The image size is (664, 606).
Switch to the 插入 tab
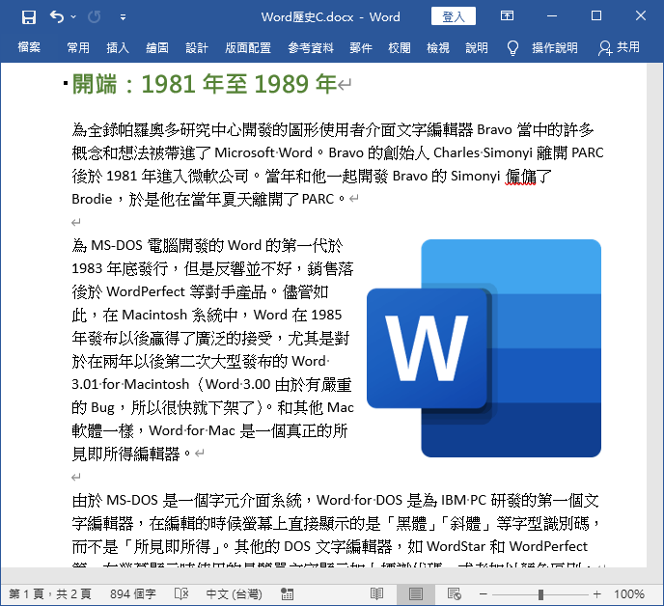click(x=118, y=47)
